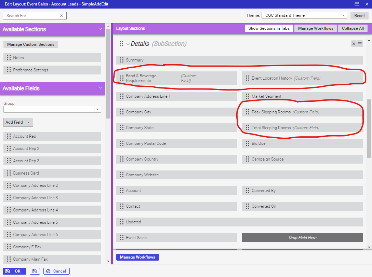Click the save disk icon button beside OK

click(35, 271)
